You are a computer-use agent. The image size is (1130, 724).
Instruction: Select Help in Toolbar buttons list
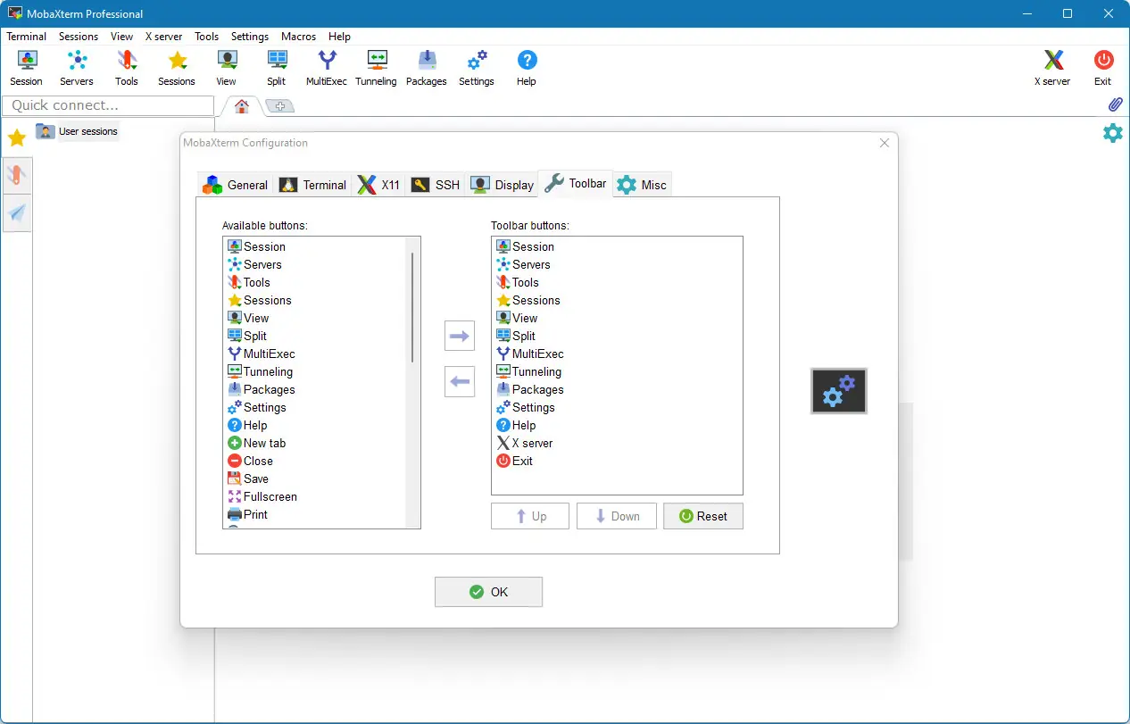[x=516, y=425]
